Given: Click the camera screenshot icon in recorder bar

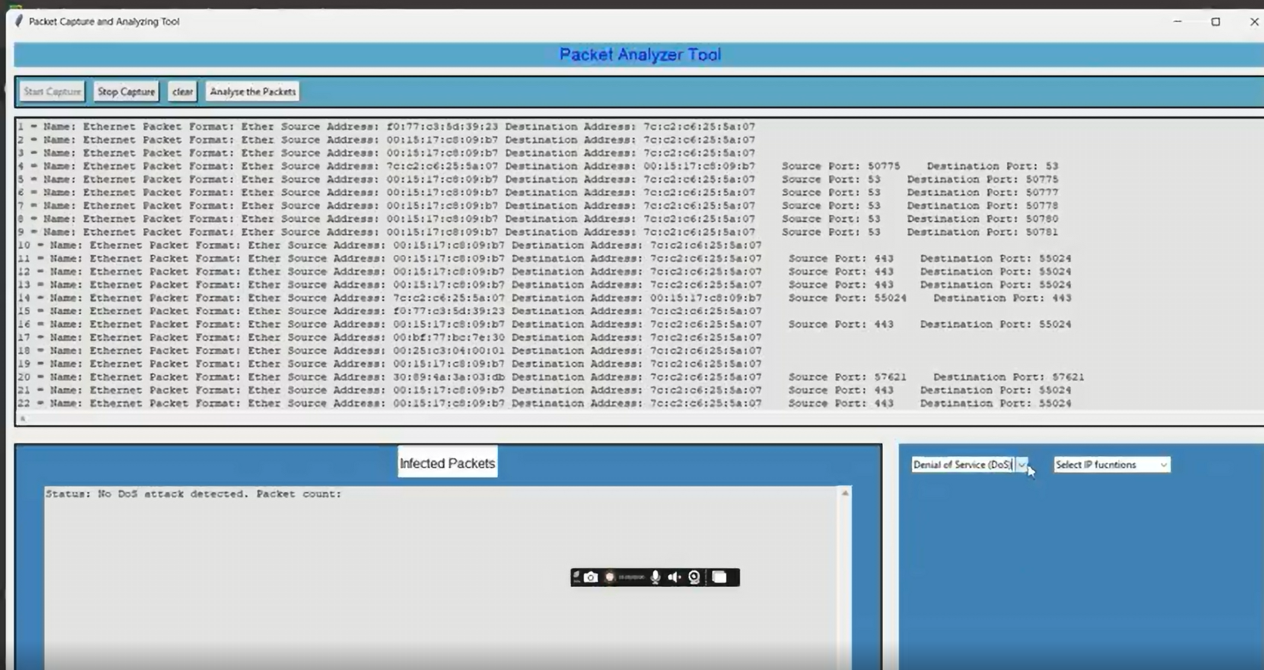Looking at the screenshot, I should click(590, 577).
